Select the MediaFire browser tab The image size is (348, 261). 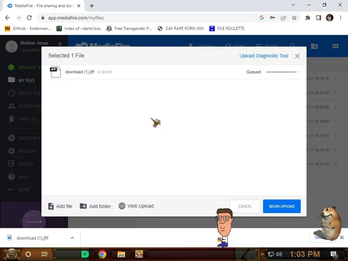click(x=43, y=6)
